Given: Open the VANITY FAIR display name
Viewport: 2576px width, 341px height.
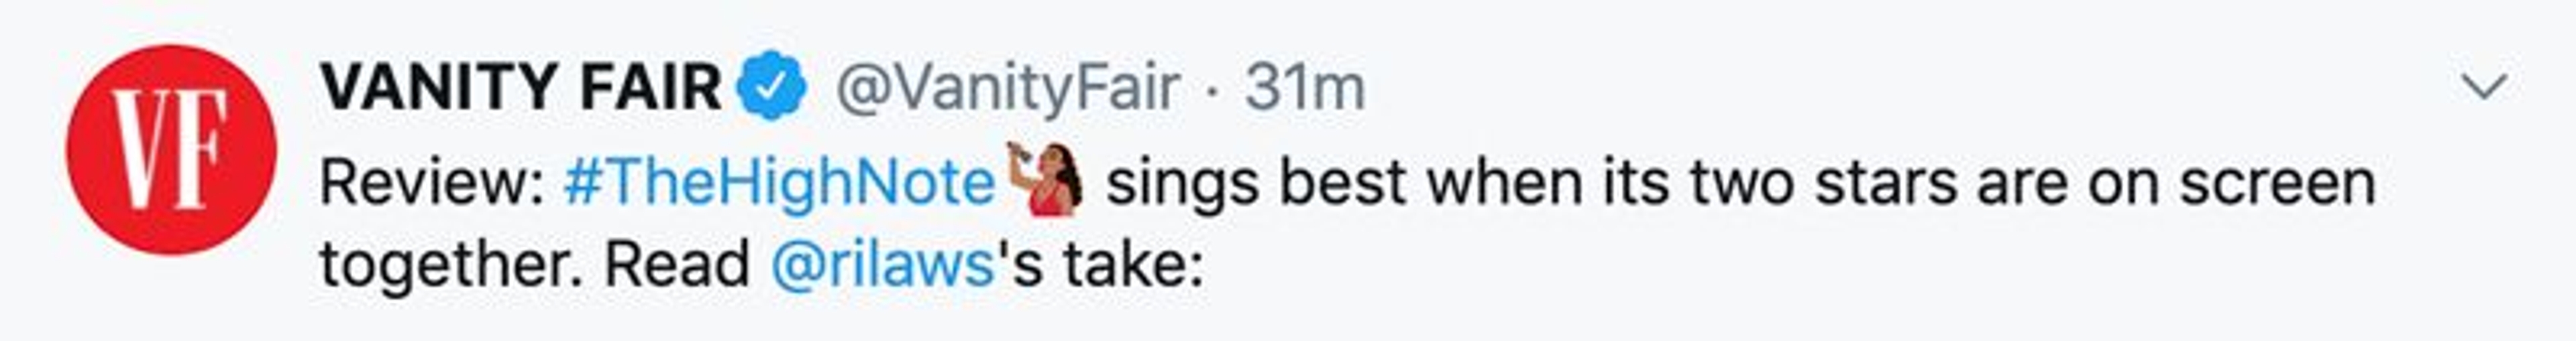Looking at the screenshot, I should [521, 87].
